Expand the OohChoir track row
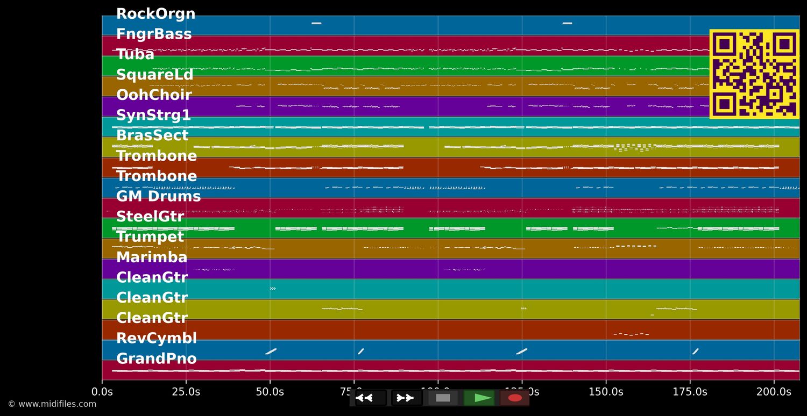The image size is (807, 416). click(x=154, y=95)
